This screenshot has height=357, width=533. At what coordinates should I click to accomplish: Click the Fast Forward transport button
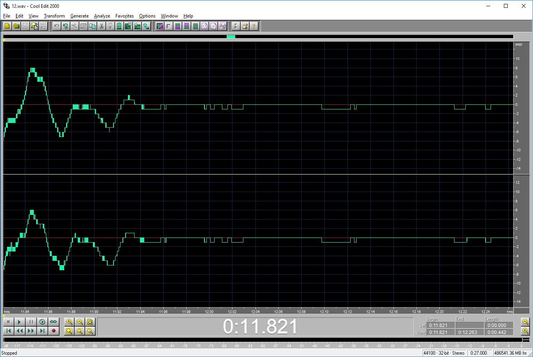[31, 331]
